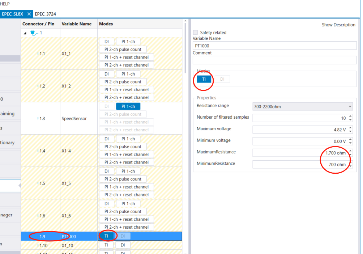
Task: Select the SpeedSensor pin 1.3 row
Action: (x=74, y=118)
